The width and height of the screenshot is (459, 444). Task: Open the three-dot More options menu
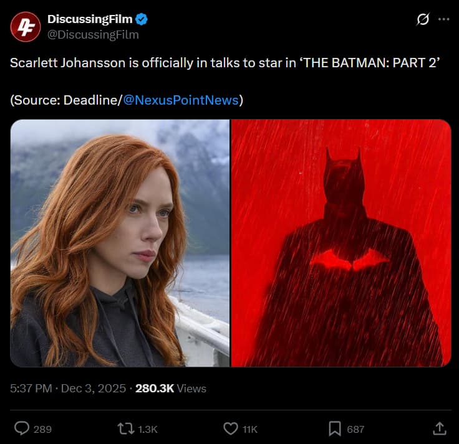click(x=443, y=20)
